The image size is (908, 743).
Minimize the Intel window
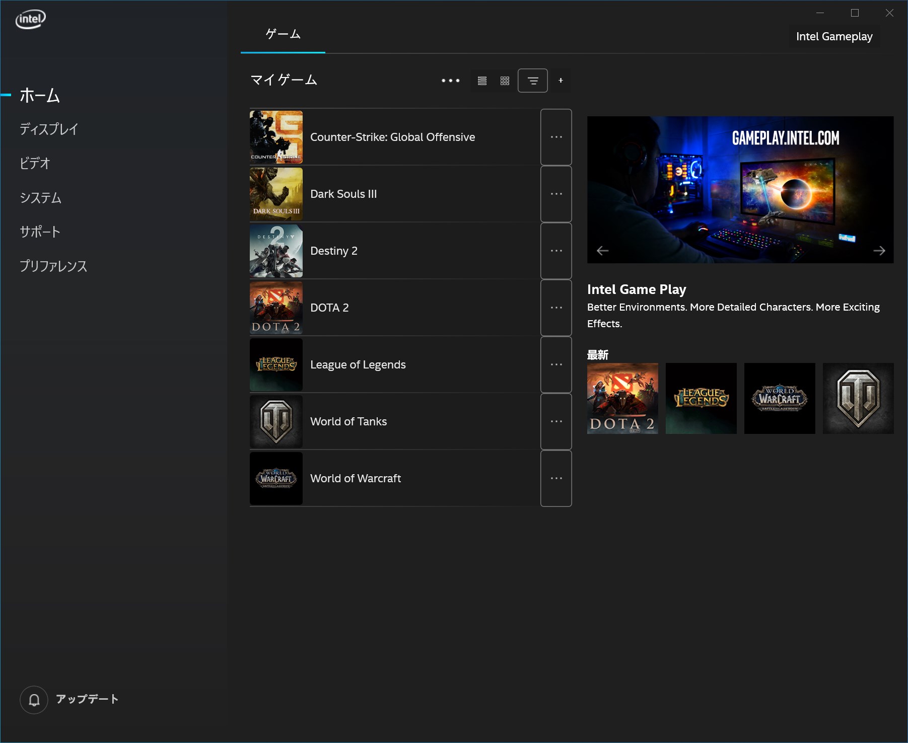(820, 13)
